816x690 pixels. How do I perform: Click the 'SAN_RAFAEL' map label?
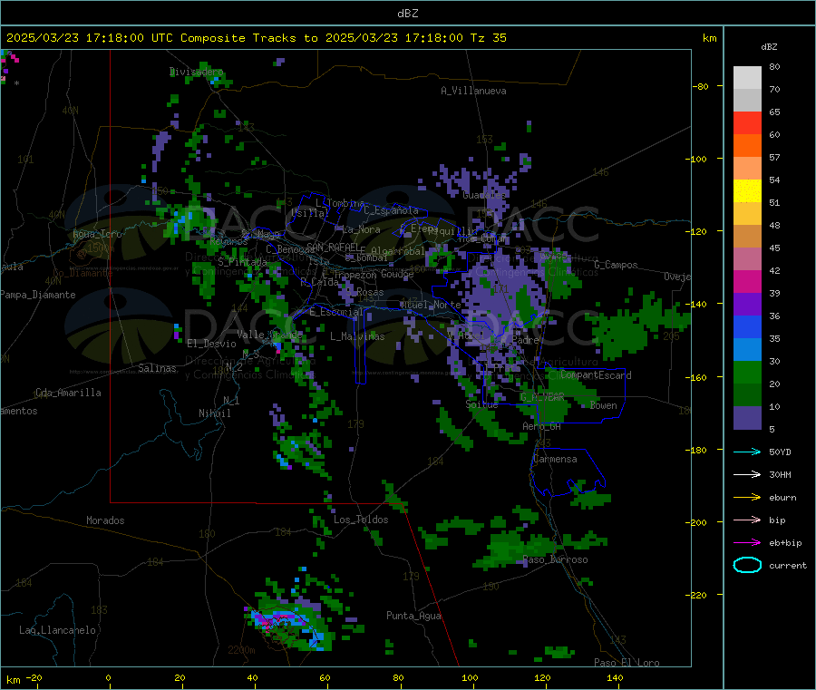334,247
